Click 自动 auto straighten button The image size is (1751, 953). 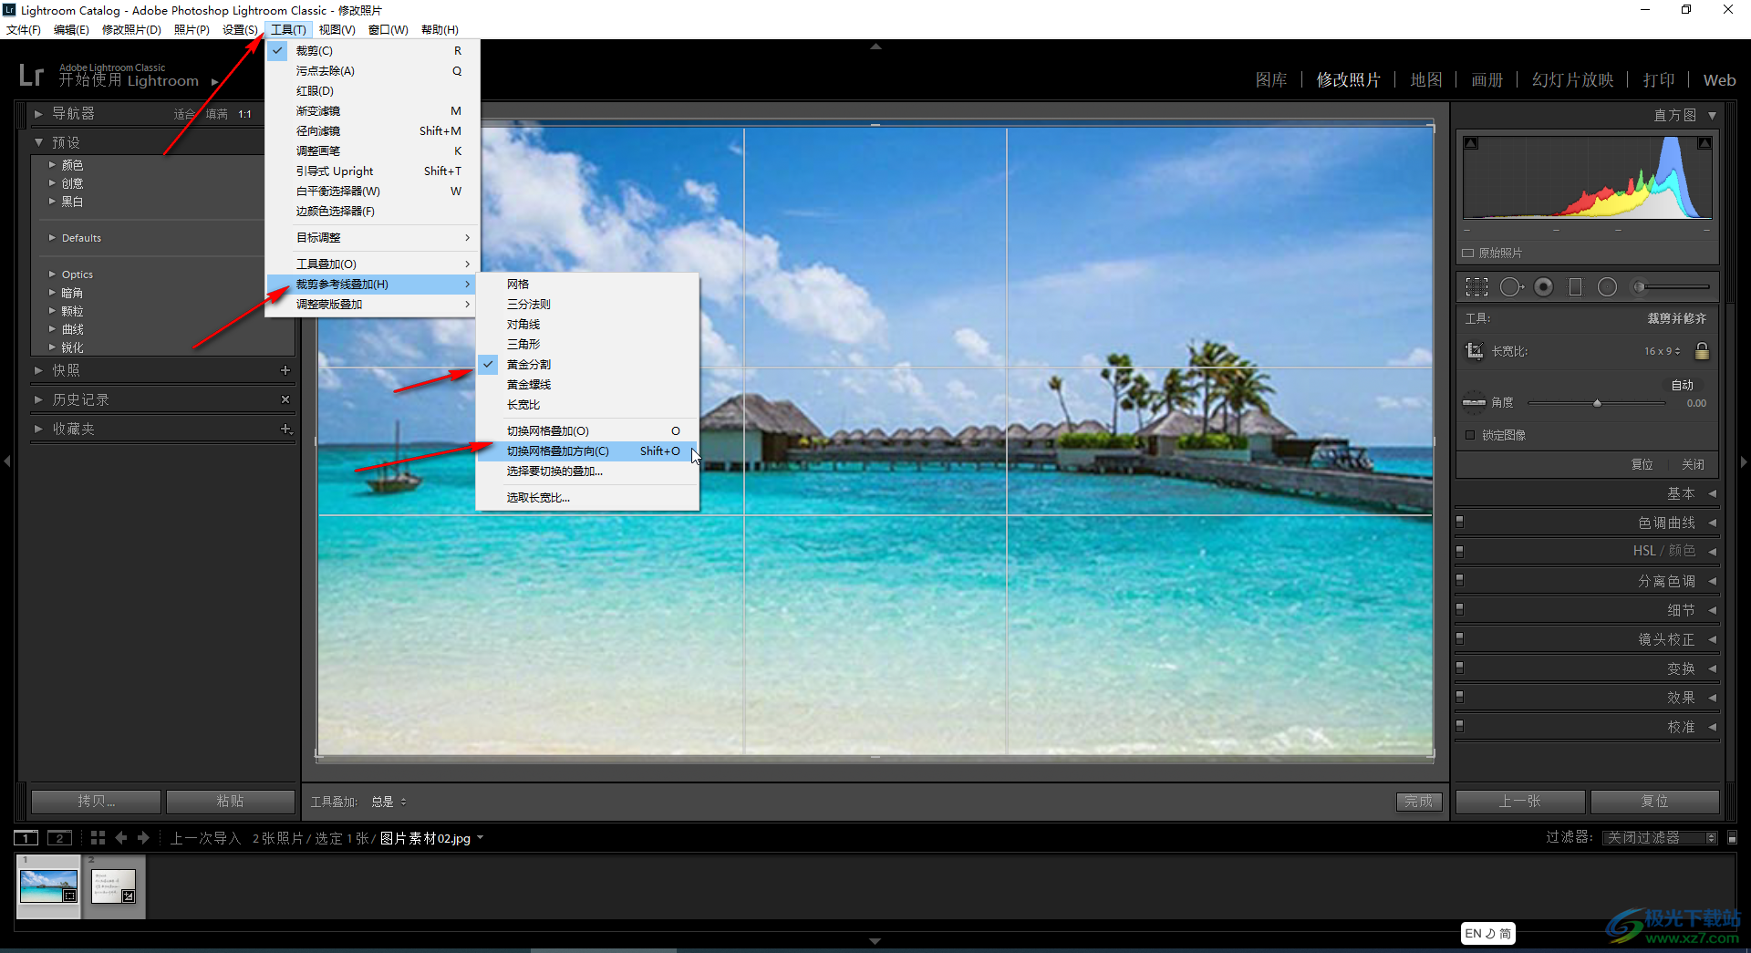pos(1683,385)
